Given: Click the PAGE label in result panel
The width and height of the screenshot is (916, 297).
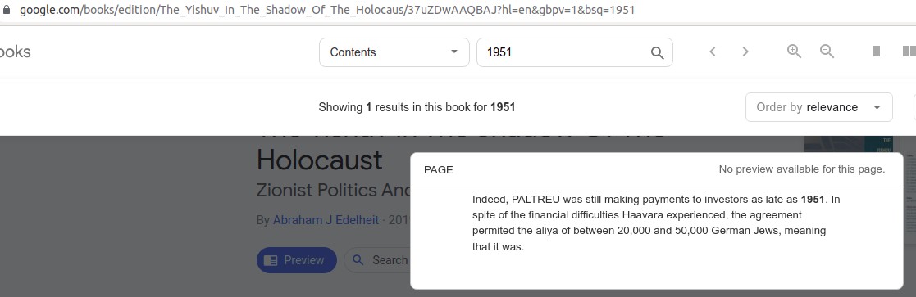Looking at the screenshot, I should coord(438,170).
